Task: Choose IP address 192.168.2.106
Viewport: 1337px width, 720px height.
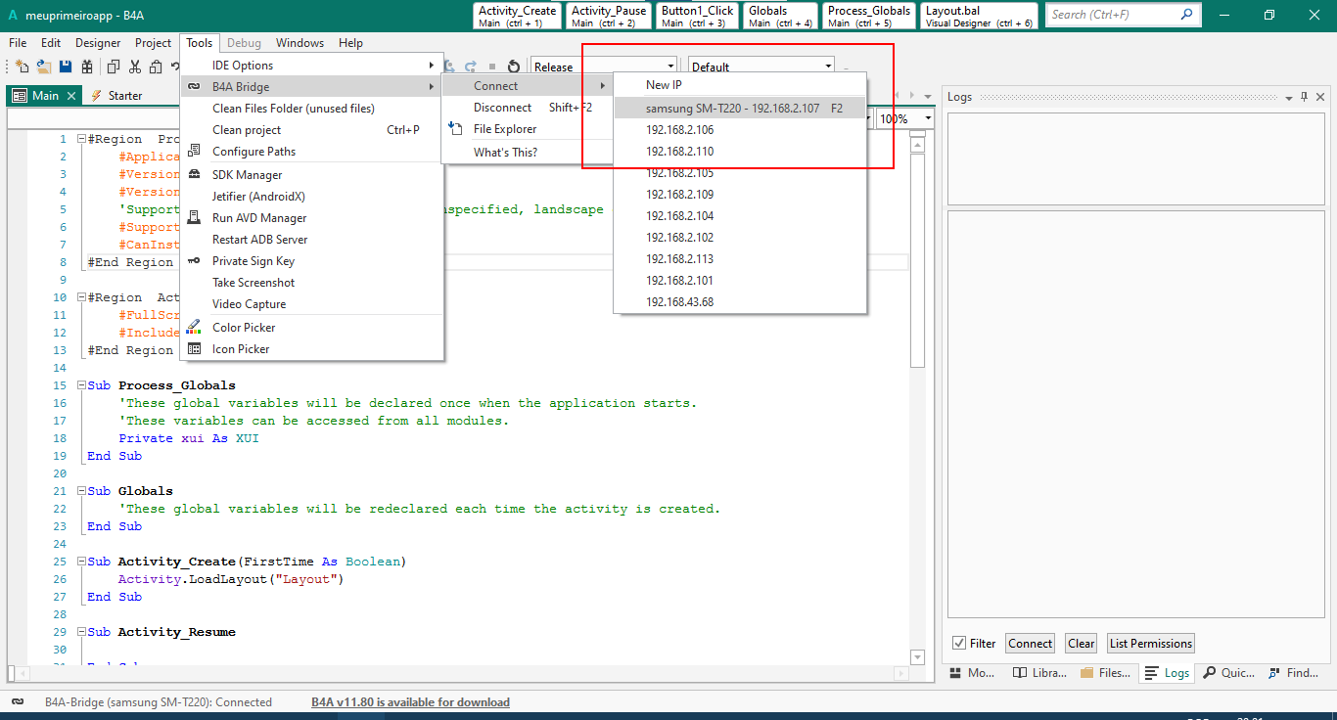Action: tap(740, 130)
